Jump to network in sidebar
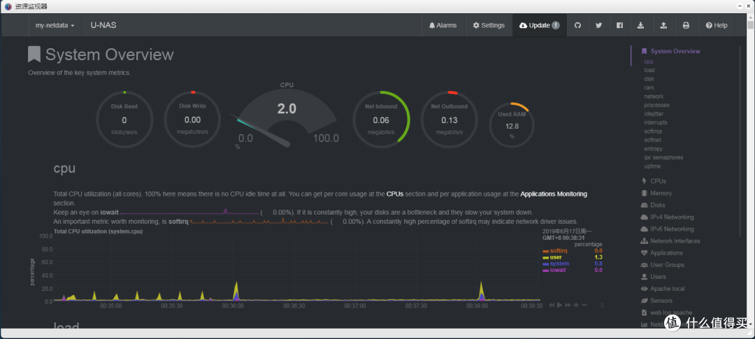This screenshot has width=755, height=339. click(x=654, y=96)
